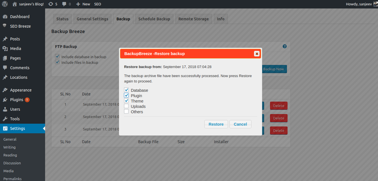378x181 pixels.
Task: Cancel the restore dialog
Action: tap(240, 124)
